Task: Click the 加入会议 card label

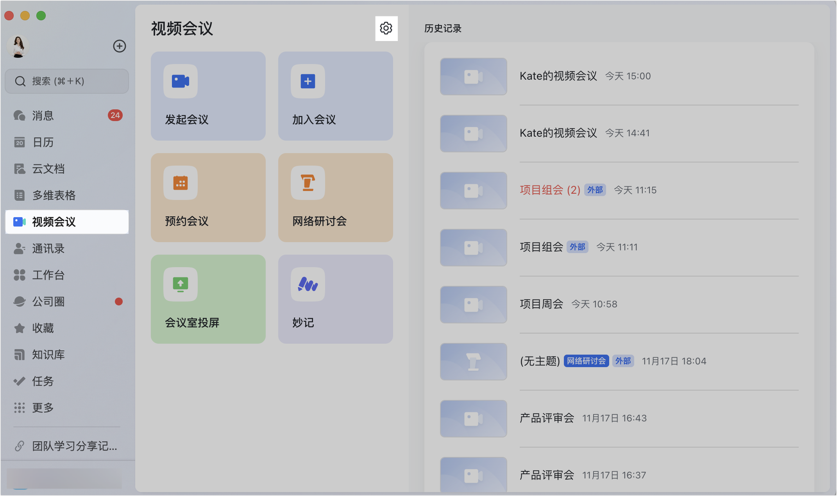Action: coord(314,120)
